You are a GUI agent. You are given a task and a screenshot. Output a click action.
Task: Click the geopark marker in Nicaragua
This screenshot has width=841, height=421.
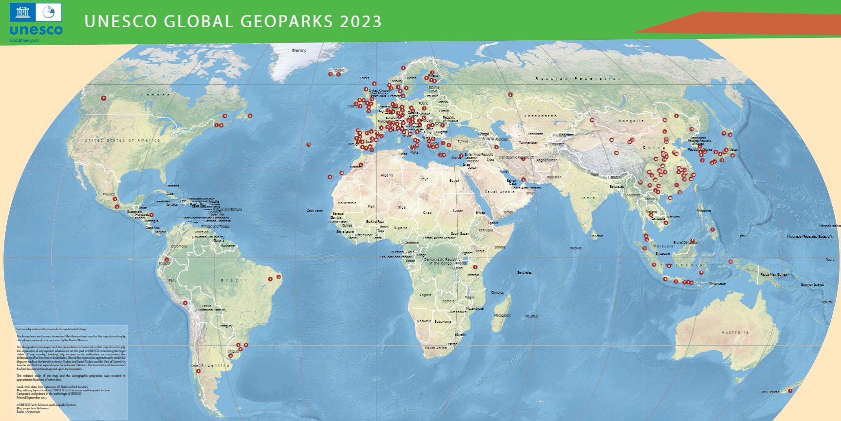(151, 215)
